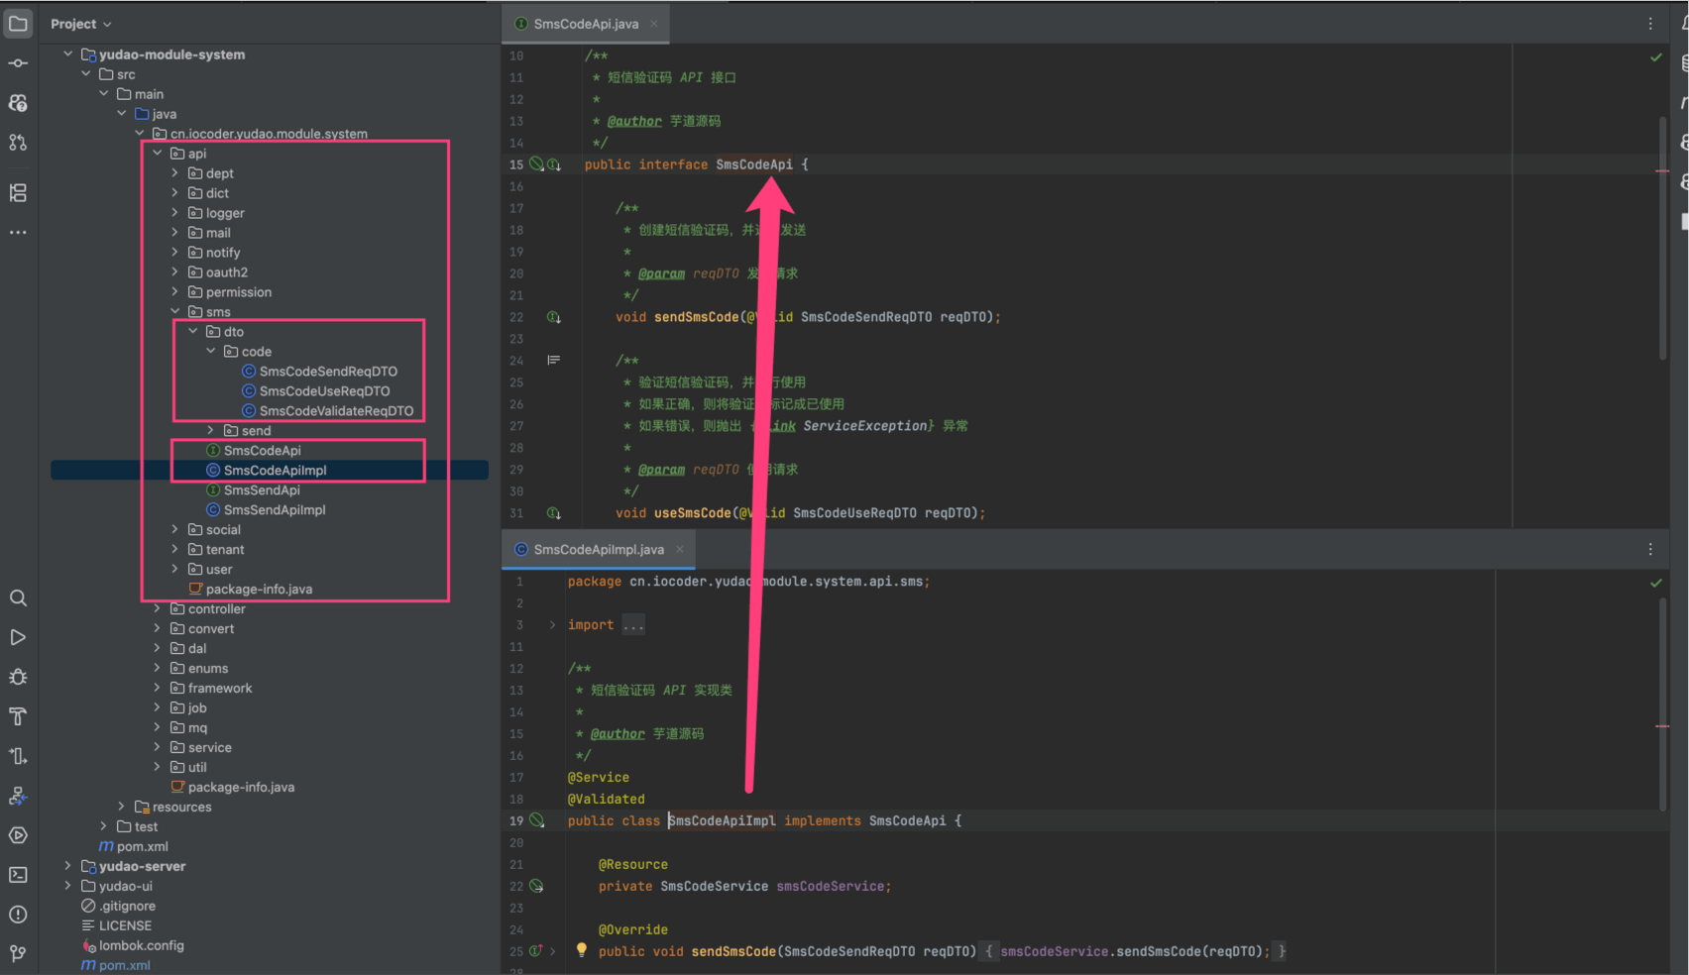Open the Problems tool window icon
The width and height of the screenshot is (1689, 975).
click(18, 915)
